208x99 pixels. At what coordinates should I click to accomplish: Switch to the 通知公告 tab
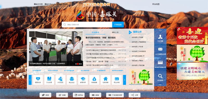115,32
